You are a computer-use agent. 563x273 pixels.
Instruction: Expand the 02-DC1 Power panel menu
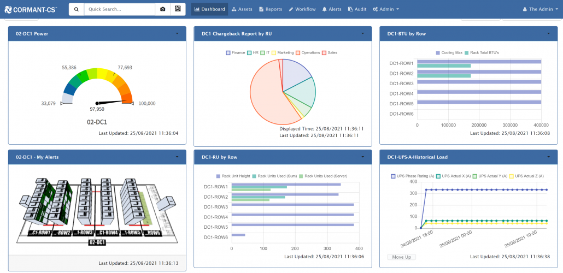177,33
